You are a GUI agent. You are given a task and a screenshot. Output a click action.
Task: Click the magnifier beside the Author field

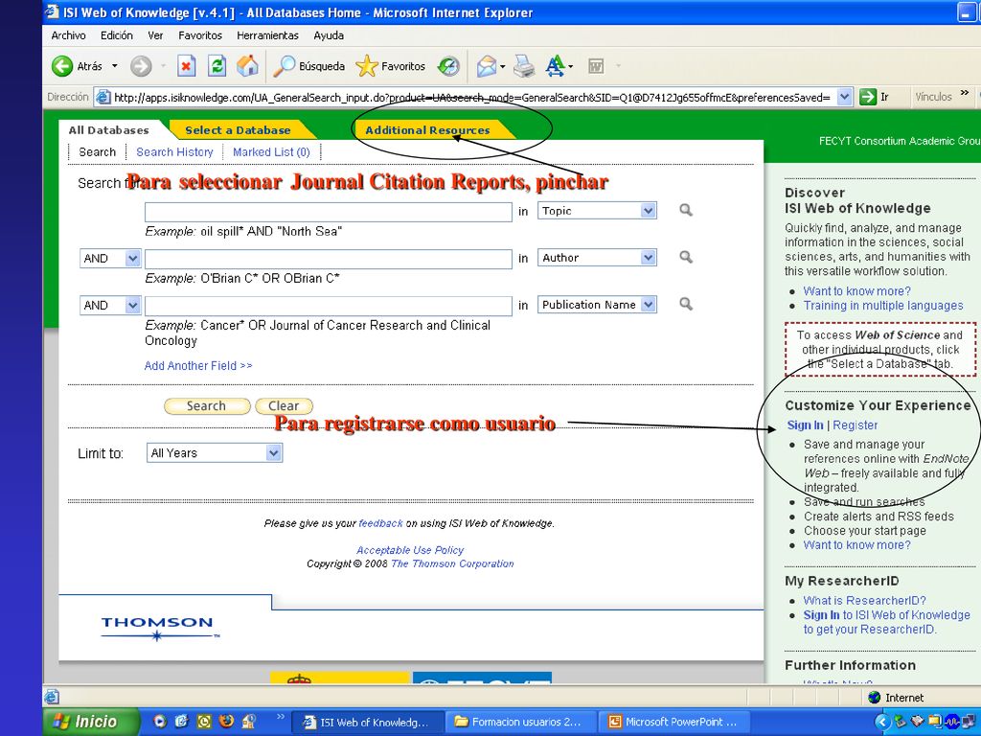(x=686, y=257)
